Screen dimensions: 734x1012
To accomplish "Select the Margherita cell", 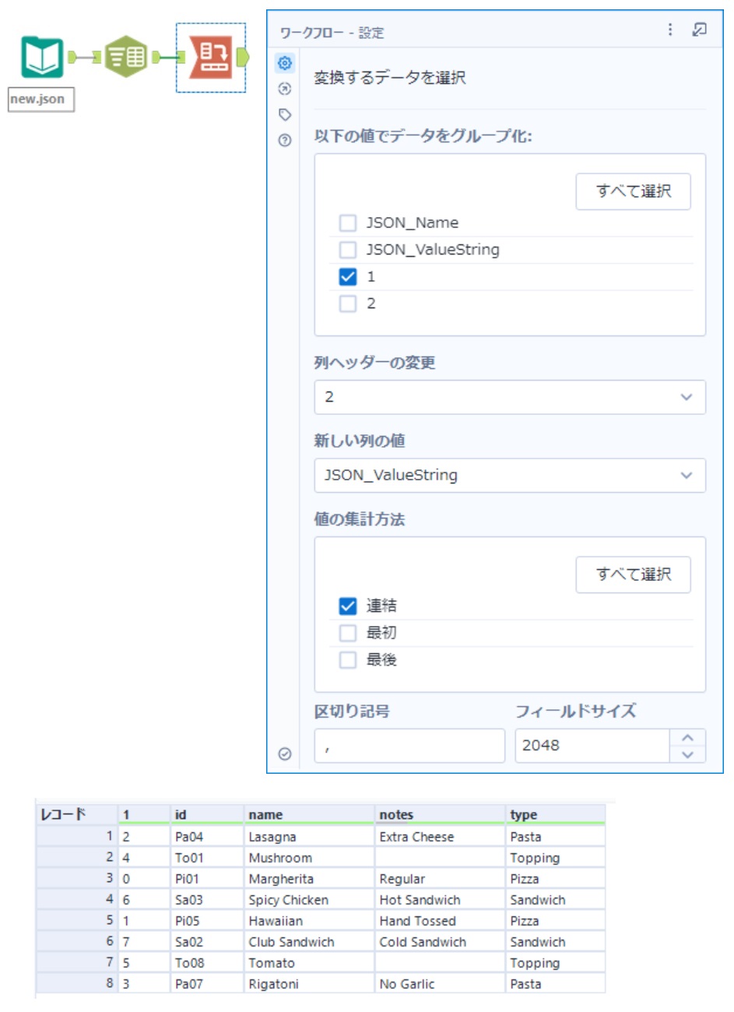I will [x=309, y=879].
